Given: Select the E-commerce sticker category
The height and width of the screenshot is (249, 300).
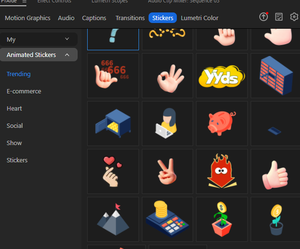Looking at the screenshot, I should coord(24,91).
